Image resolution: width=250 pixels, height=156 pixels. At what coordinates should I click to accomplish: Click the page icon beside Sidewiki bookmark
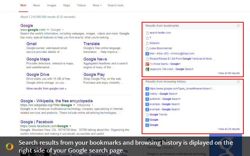coord(147,43)
